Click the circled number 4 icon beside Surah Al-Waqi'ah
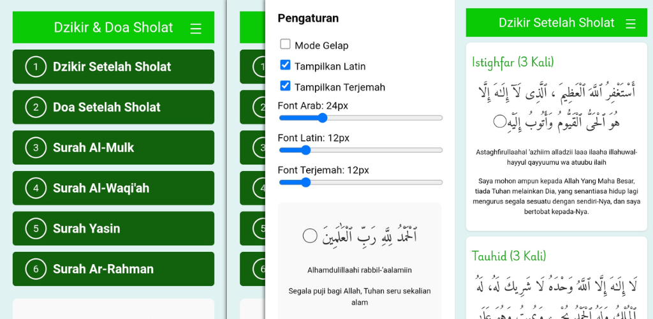This screenshot has height=319, width=653. pos(36,188)
